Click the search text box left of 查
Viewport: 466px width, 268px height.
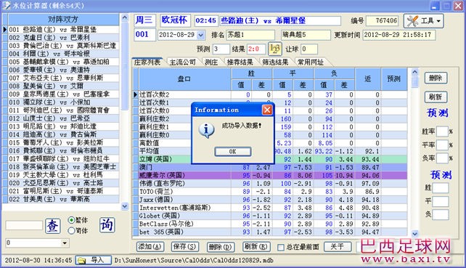pyautogui.click(x=24, y=225)
